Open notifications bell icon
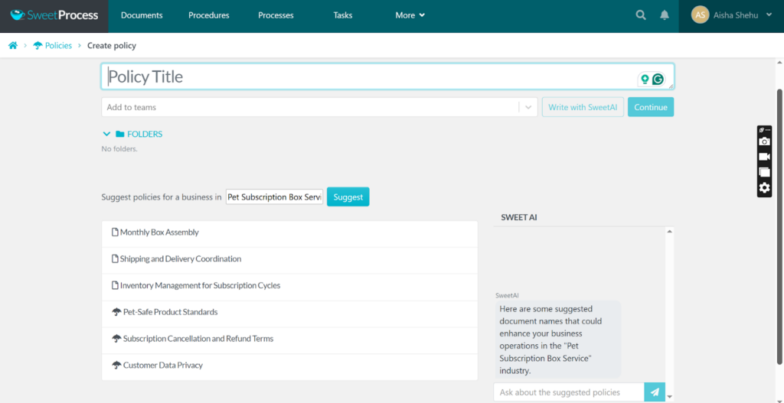 [665, 15]
